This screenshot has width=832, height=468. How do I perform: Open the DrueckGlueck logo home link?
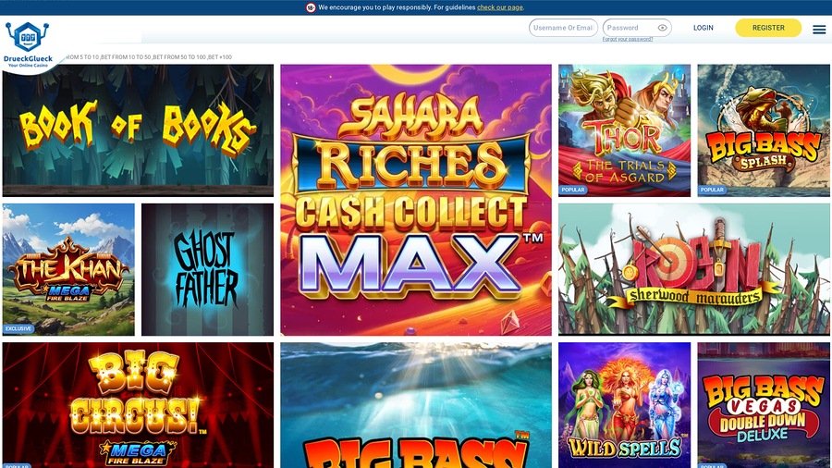point(28,45)
